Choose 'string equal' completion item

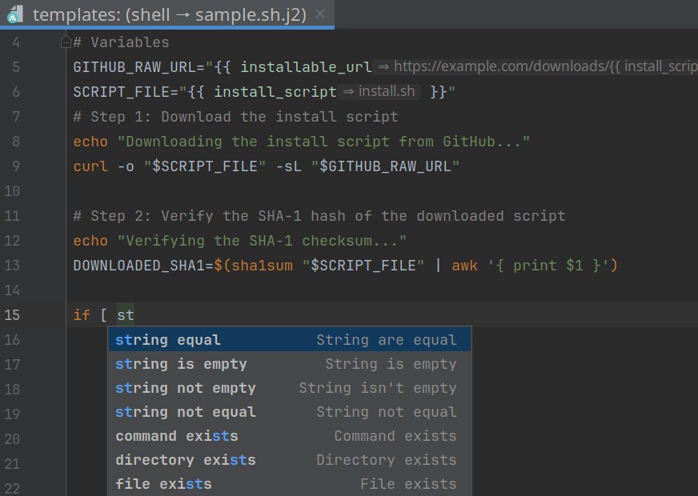(290, 339)
